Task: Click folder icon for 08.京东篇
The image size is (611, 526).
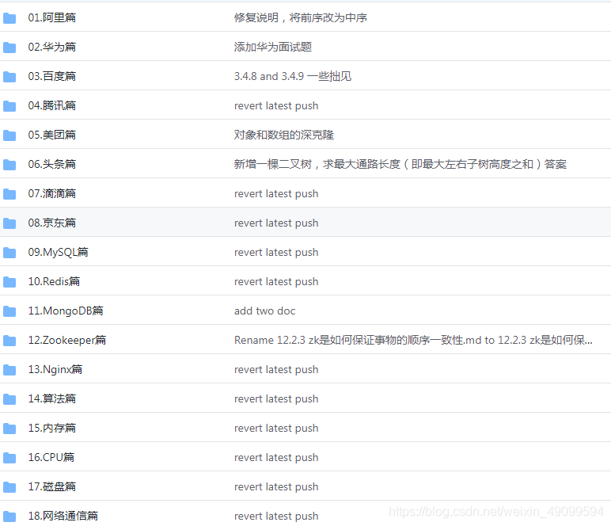Action: (x=9, y=223)
